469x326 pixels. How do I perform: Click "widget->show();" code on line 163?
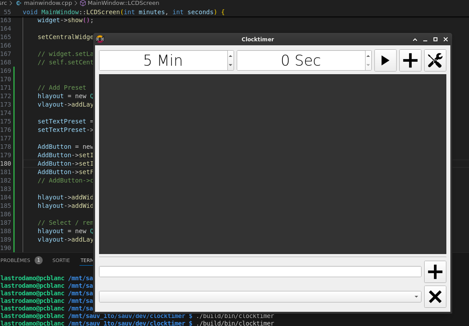pyautogui.click(x=65, y=20)
